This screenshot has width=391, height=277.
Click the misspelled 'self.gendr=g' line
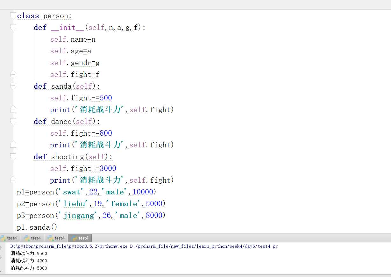pos(75,63)
